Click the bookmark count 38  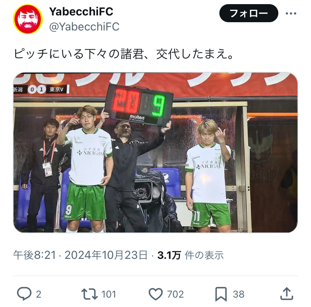[239, 294]
